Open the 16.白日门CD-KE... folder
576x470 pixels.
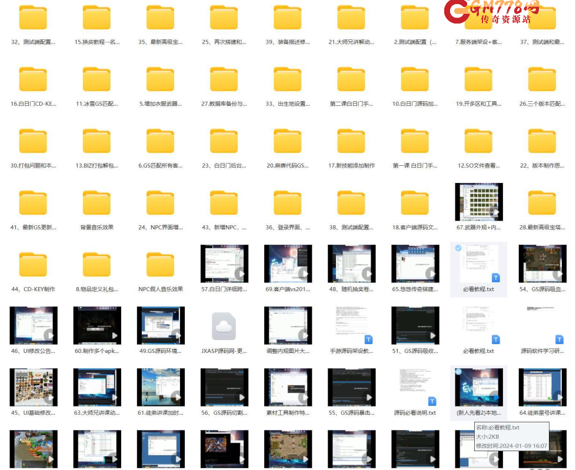34,79
